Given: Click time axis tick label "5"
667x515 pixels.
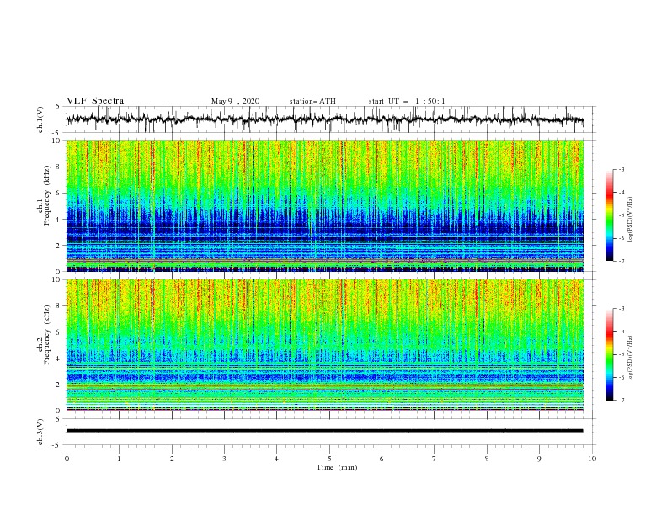Looking at the screenshot, I should [x=329, y=459].
